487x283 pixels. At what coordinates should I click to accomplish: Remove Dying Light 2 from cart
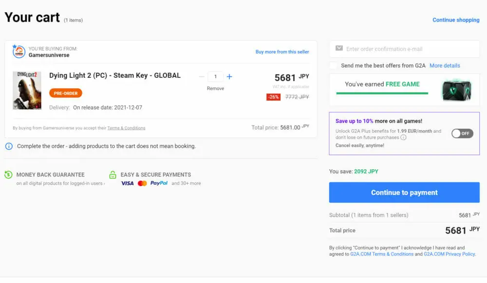(215, 88)
